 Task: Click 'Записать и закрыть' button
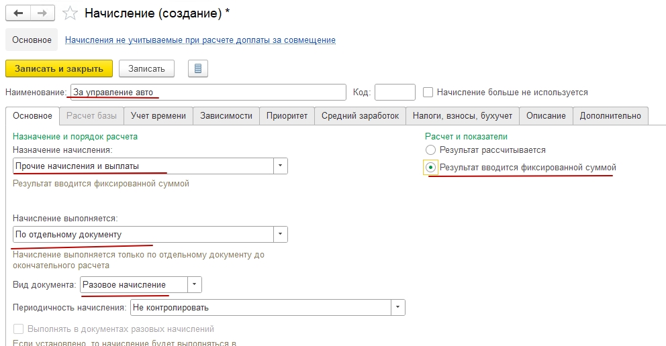point(59,68)
